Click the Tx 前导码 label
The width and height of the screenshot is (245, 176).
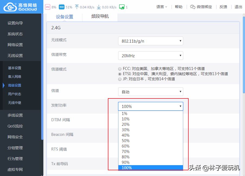click(x=59, y=164)
